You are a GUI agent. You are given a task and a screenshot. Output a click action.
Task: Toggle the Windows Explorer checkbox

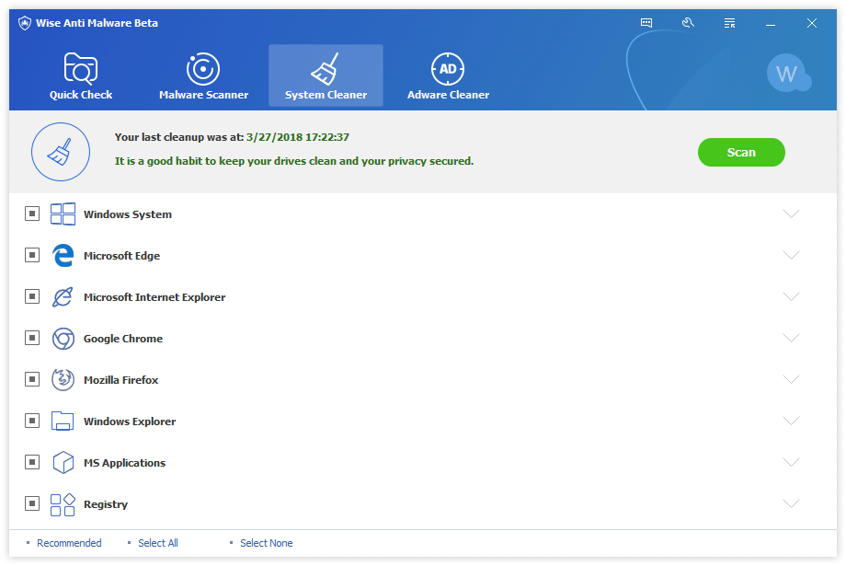32,421
